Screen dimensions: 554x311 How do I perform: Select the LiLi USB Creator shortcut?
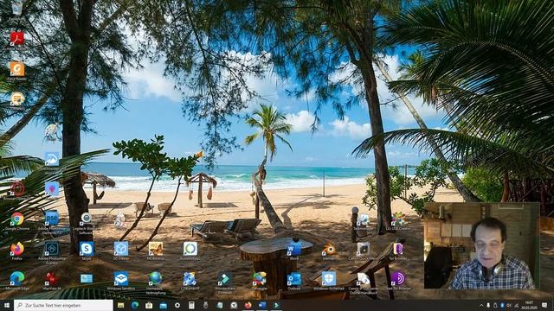398,221
